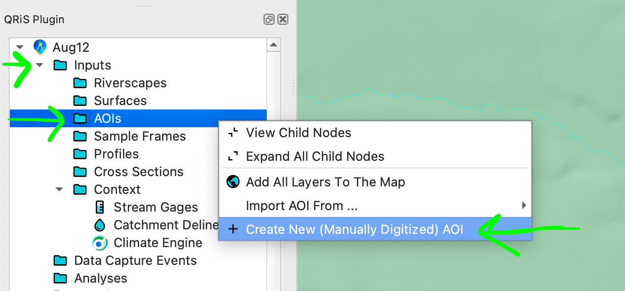This screenshot has height=291, width=625.
Task: Select Create New (Manually Digitized) AOI
Action: click(x=375, y=229)
